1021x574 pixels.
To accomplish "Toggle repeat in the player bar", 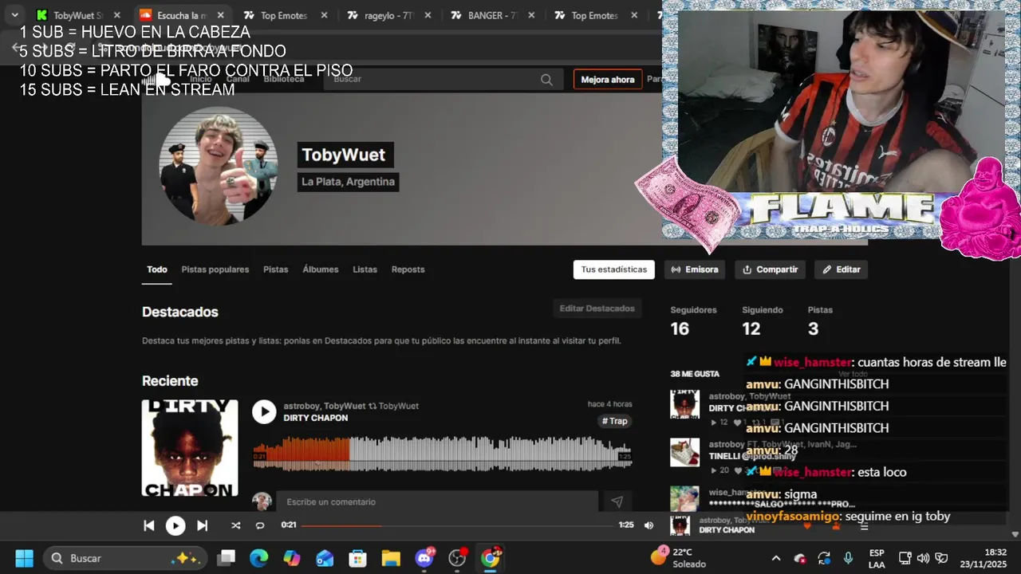I will point(260,525).
